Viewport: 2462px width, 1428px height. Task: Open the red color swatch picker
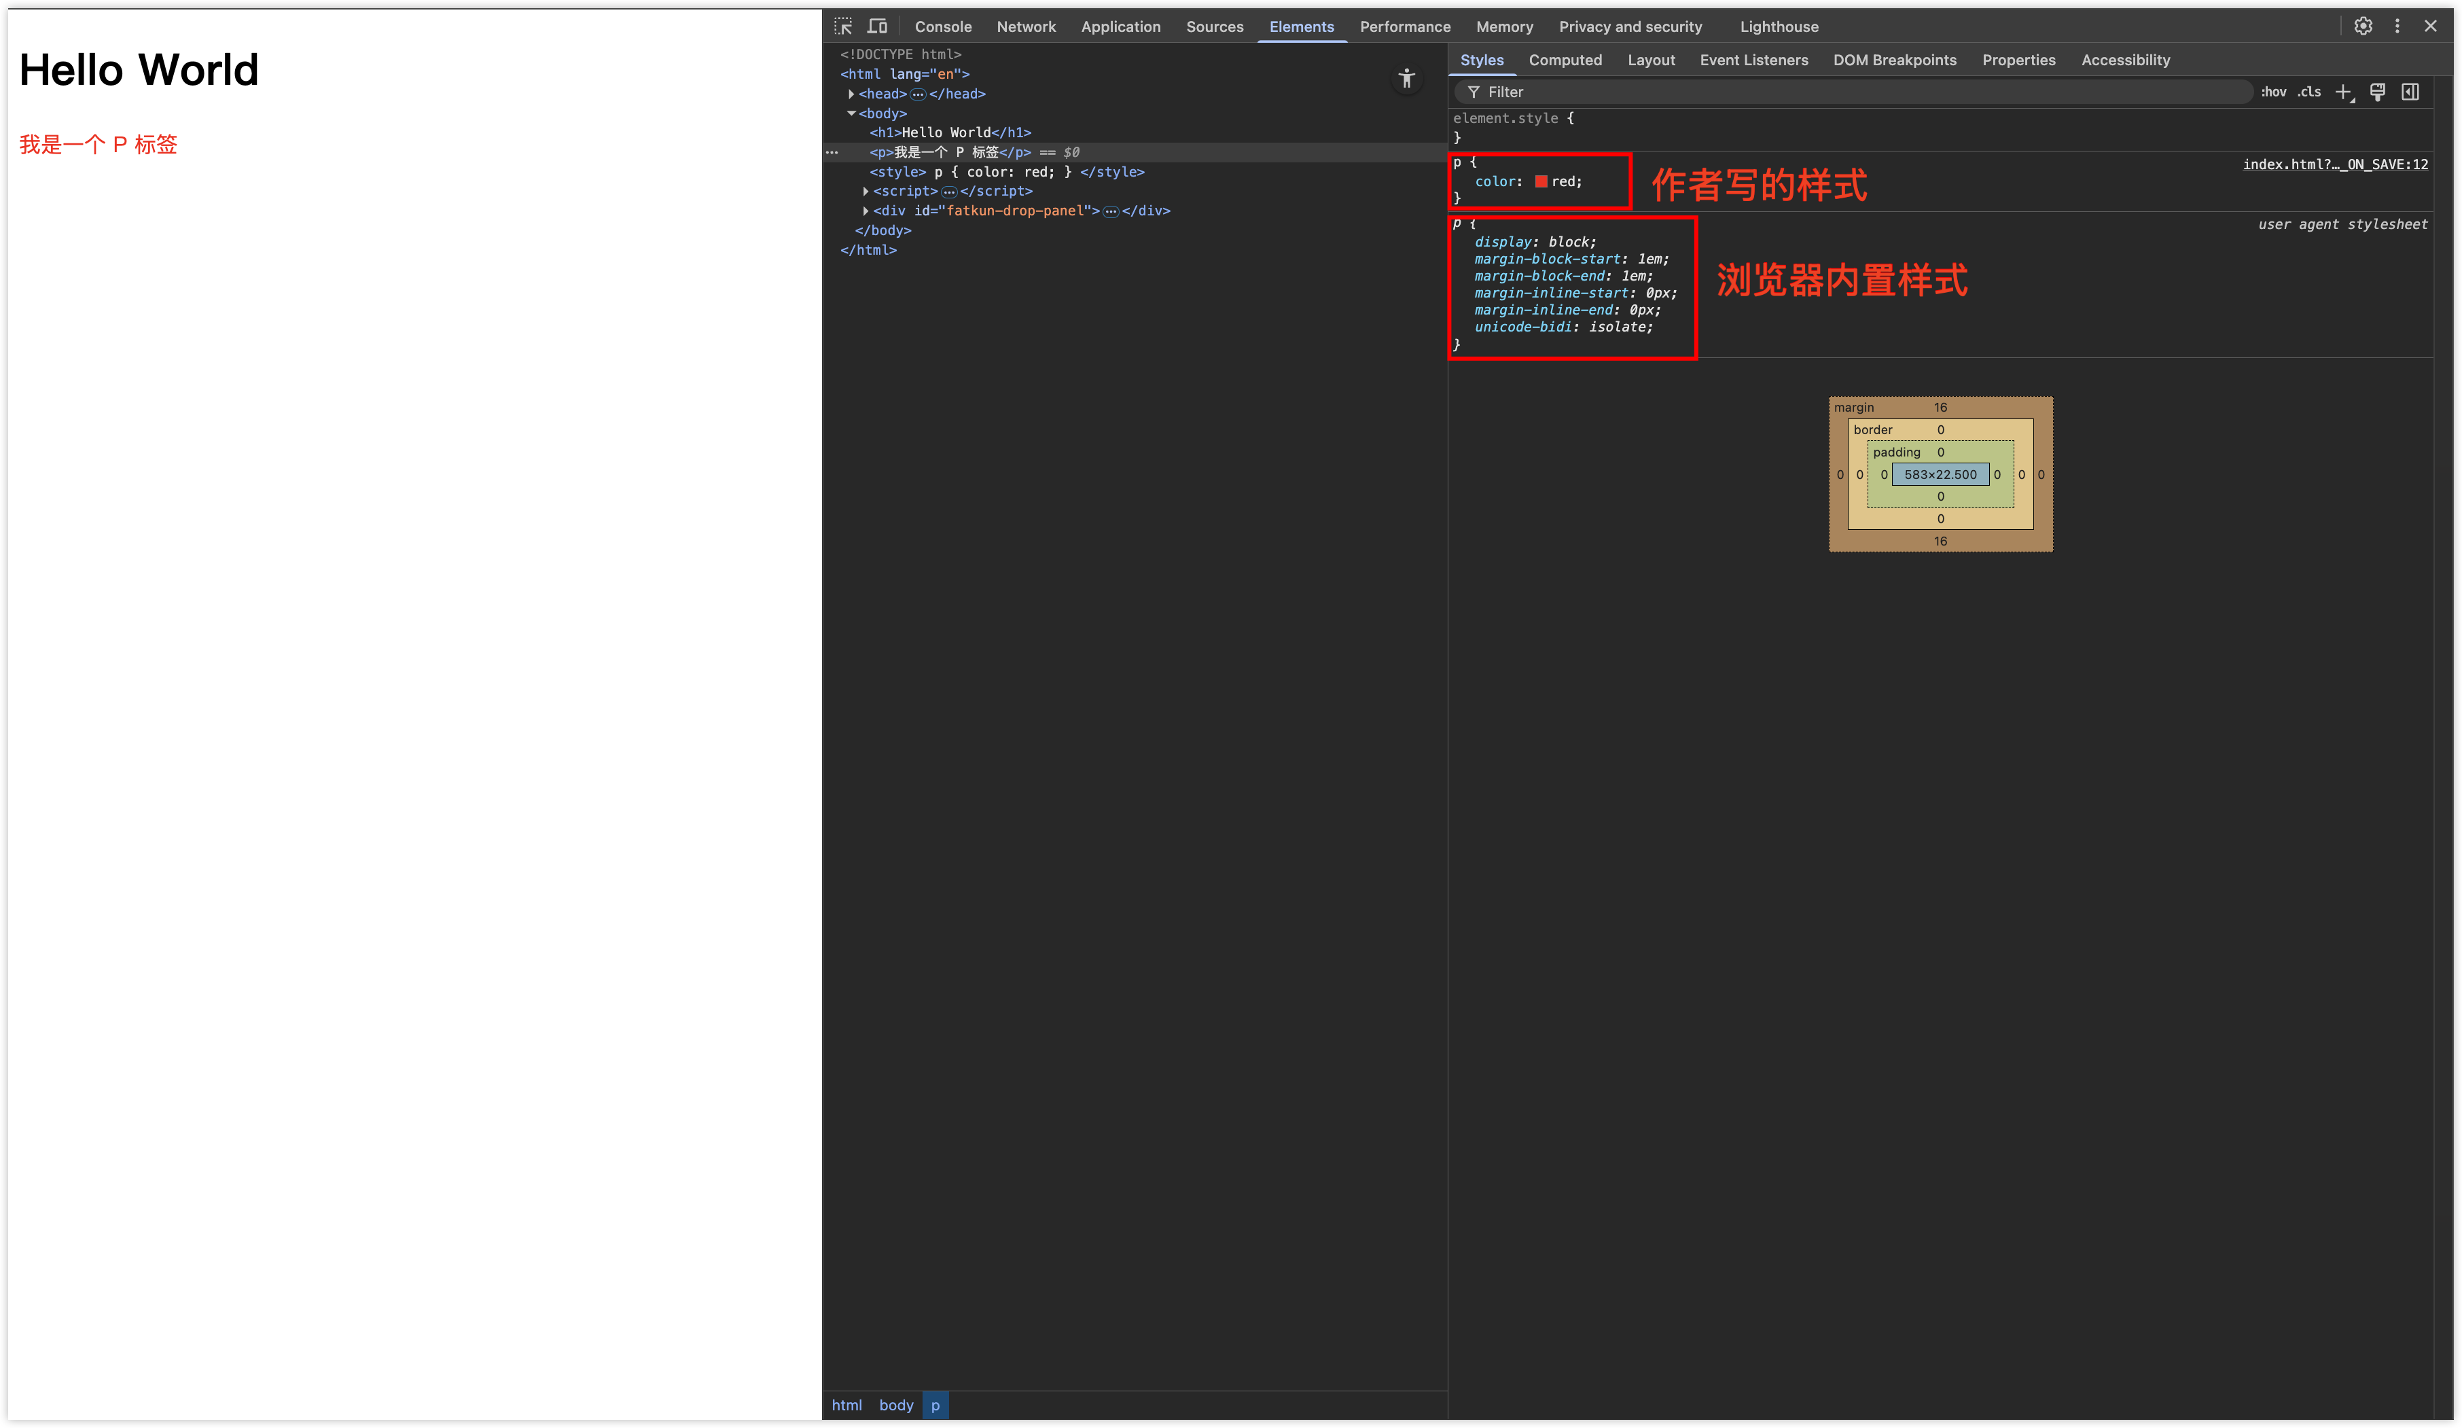pos(1541,181)
